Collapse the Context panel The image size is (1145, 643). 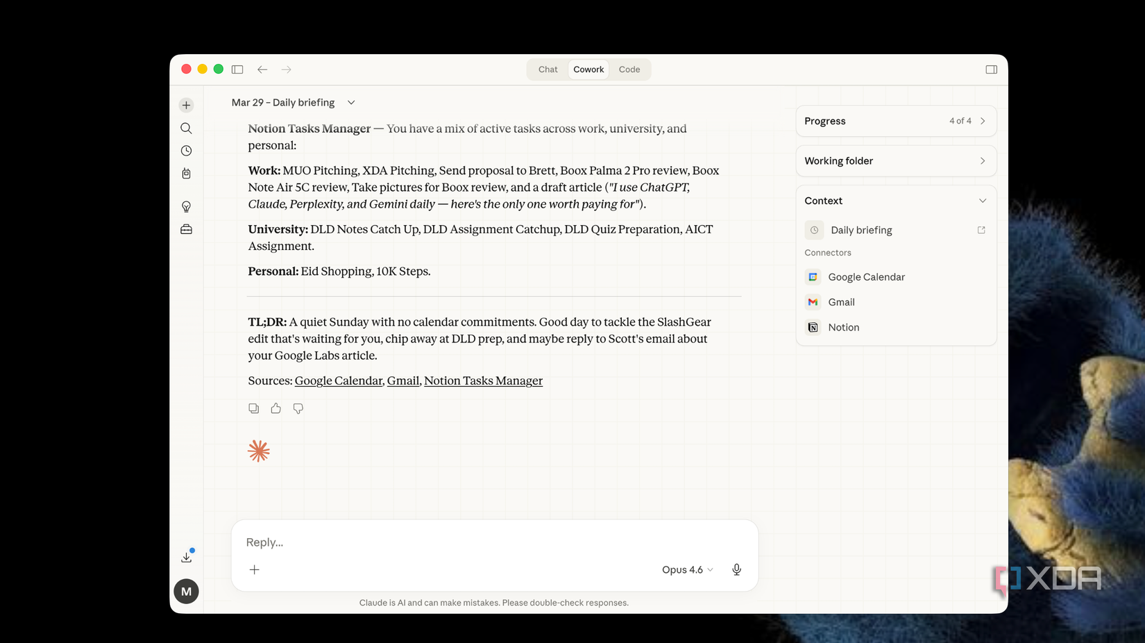click(983, 201)
